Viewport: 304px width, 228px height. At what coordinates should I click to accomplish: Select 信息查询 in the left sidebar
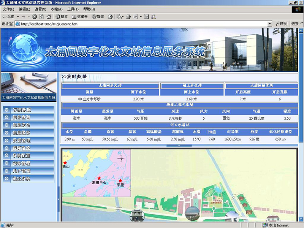(x=22, y=117)
